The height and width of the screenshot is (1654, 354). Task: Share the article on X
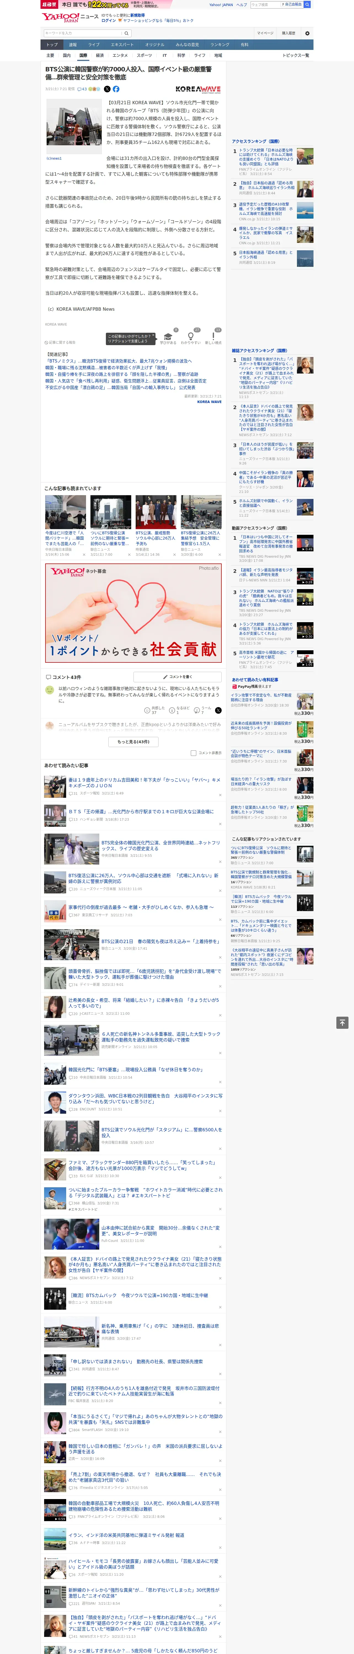tap(107, 89)
